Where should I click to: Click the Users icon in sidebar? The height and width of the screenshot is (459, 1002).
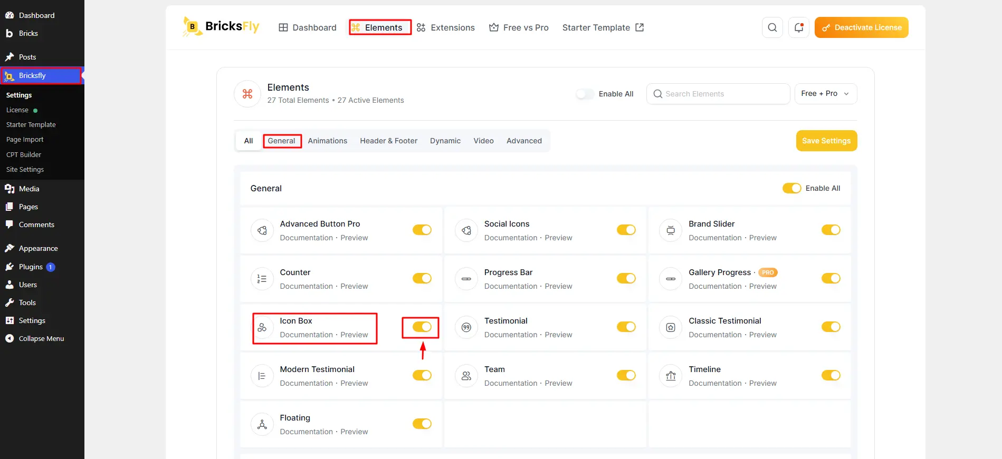coord(9,285)
